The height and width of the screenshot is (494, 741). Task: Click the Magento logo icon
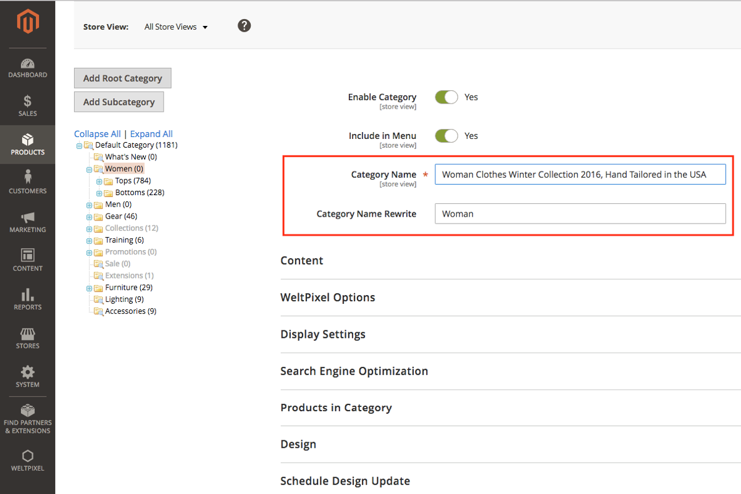[x=27, y=22]
